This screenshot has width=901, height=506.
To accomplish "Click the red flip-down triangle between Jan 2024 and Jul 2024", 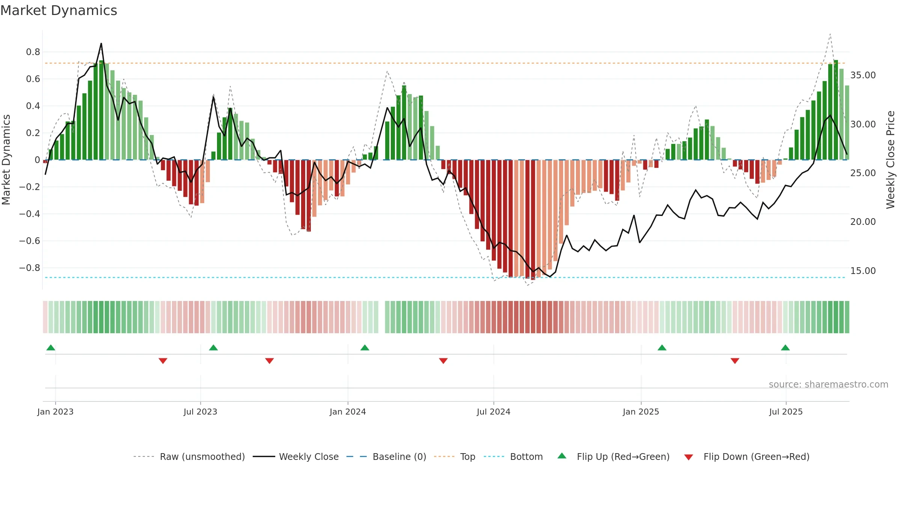I will (x=443, y=361).
